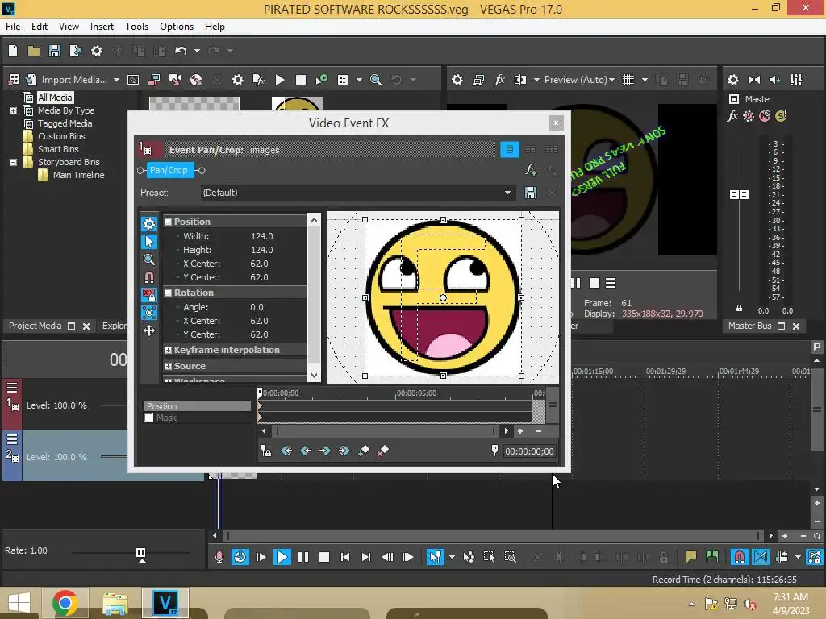This screenshot has width=826, height=619.
Task: Open video preview properties gear
Action: click(x=457, y=80)
